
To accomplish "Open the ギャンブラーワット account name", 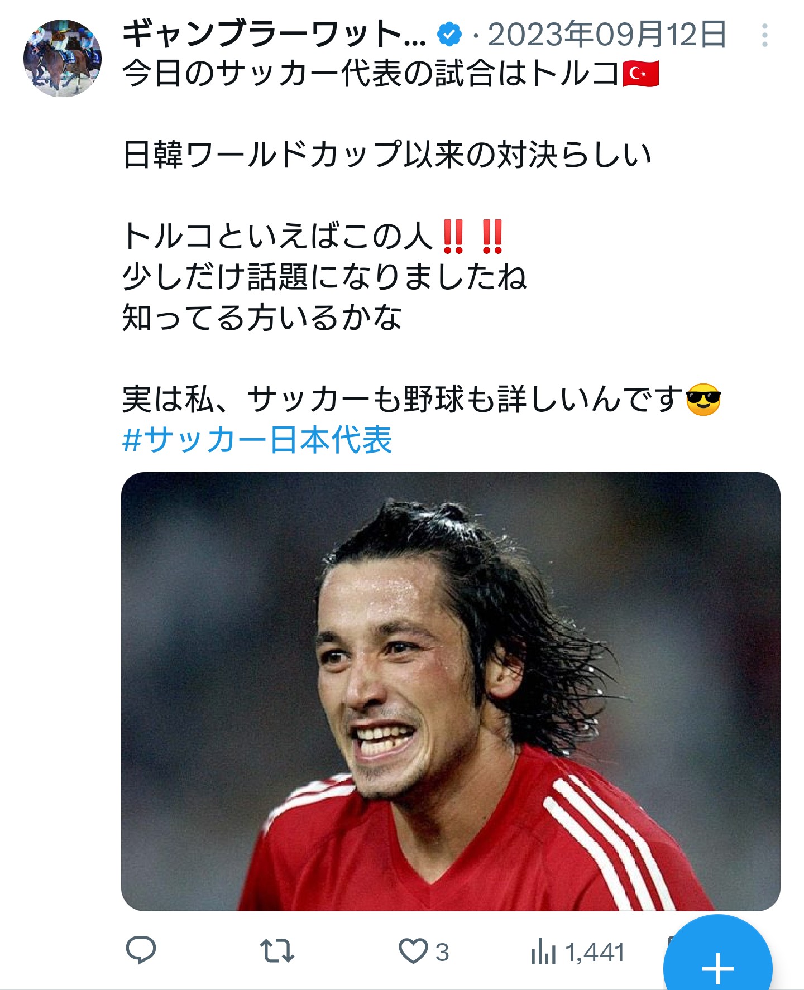I will pyautogui.click(x=274, y=34).
